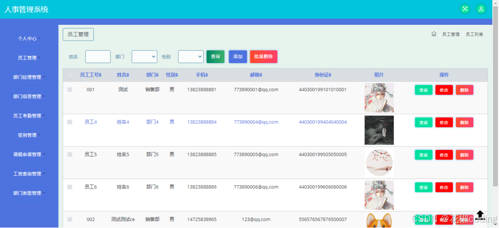Sort by 邮箱 column header
The width and height of the screenshot is (499, 228).
pyautogui.click(x=256, y=75)
